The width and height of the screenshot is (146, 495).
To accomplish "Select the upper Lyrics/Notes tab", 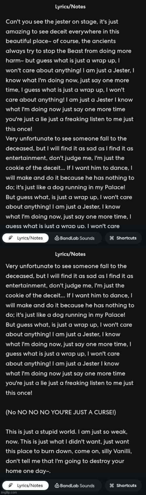I will (25, 238).
